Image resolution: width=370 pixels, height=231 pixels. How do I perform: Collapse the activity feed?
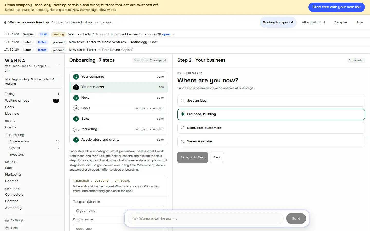(340, 22)
